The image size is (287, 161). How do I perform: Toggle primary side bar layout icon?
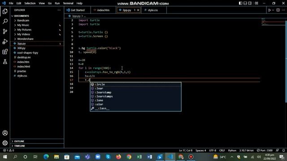(240, 3)
